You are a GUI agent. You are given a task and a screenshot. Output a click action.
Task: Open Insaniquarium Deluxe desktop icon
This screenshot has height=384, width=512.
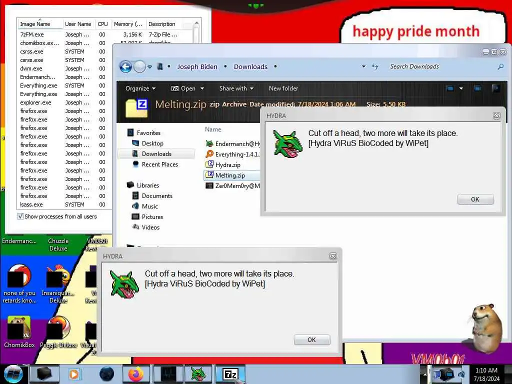click(x=58, y=284)
